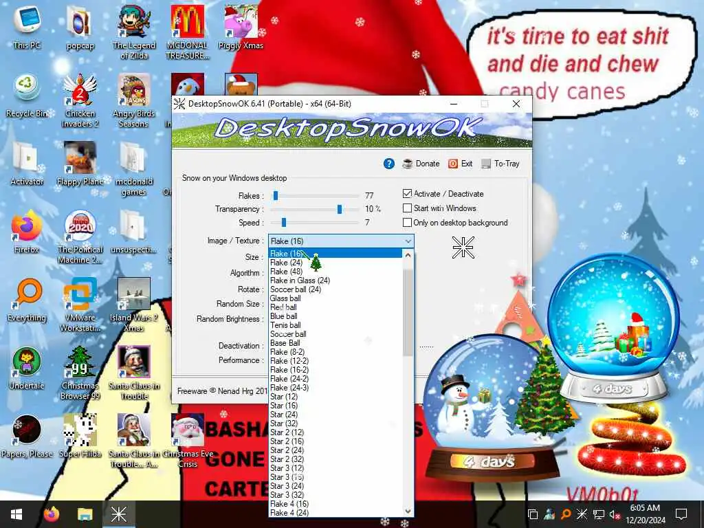Choose Flake (24) from texture list
The image size is (704, 528).
click(335, 263)
